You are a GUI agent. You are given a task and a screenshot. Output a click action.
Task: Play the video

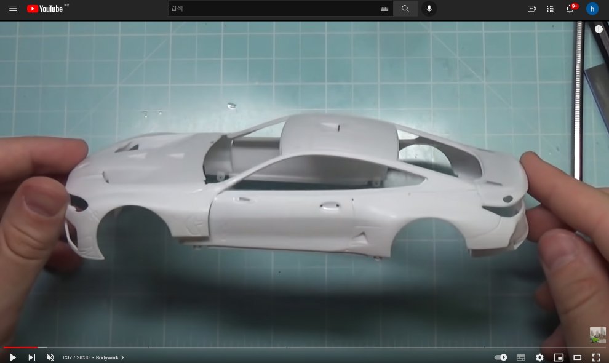[12, 357]
